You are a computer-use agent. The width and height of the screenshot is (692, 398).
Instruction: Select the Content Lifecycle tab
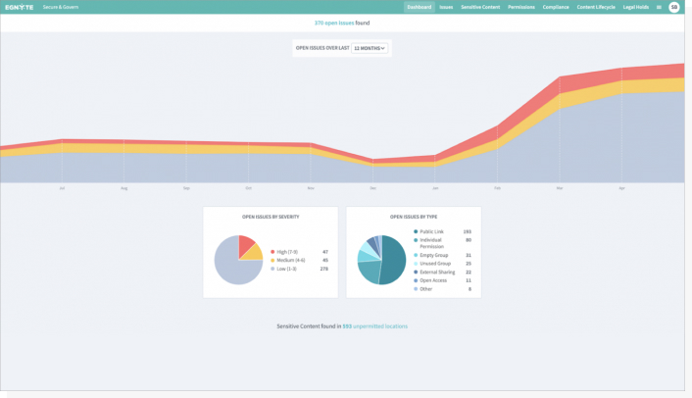(597, 7)
